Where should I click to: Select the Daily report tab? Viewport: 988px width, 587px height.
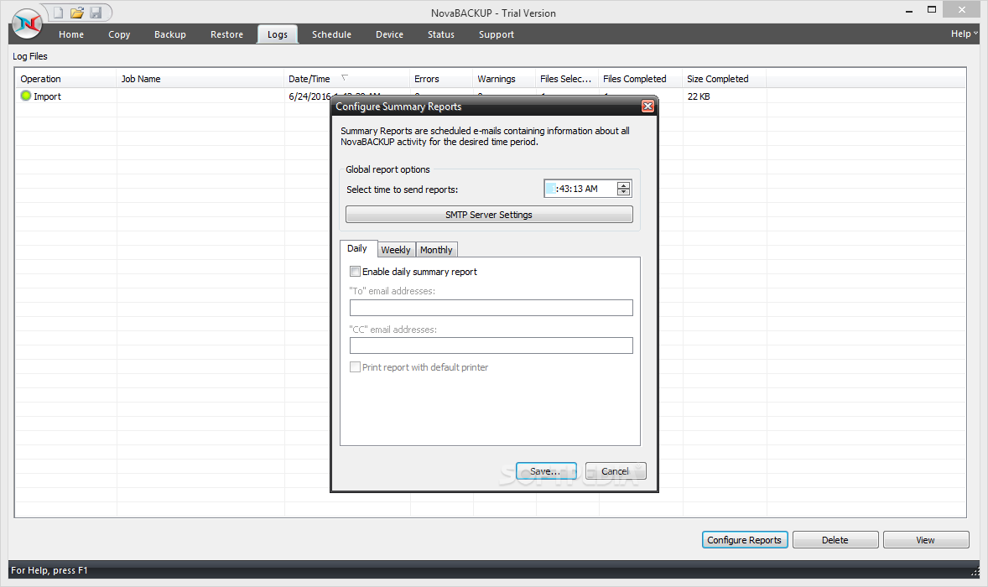(x=357, y=249)
